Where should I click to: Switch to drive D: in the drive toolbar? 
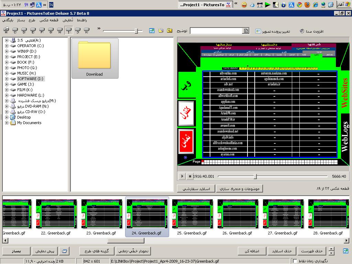coord(24,30)
